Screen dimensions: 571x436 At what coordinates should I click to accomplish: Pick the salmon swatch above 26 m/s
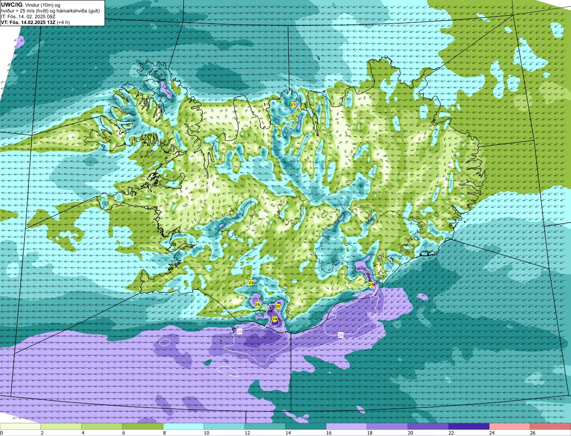pos(550,427)
